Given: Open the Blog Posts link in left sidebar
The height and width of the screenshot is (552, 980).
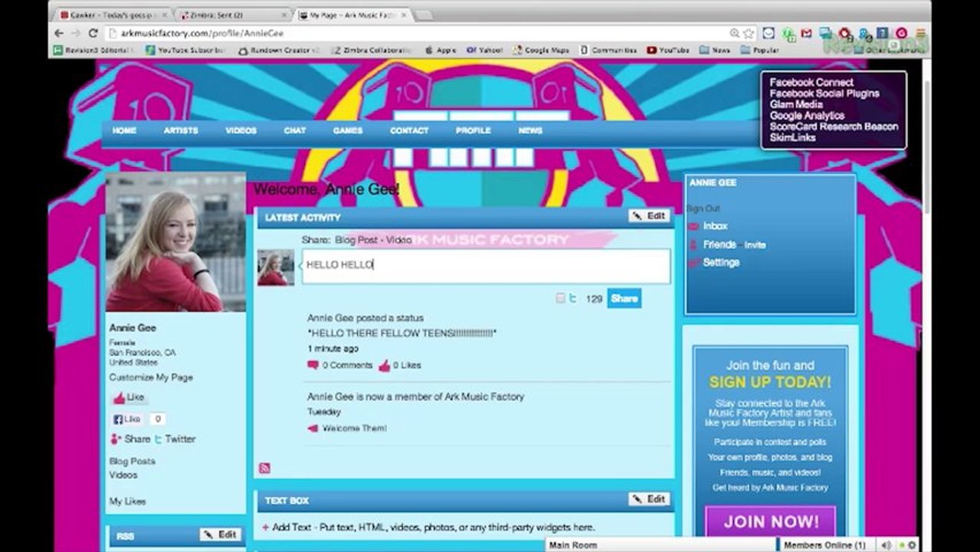Looking at the screenshot, I should point(132,462).
